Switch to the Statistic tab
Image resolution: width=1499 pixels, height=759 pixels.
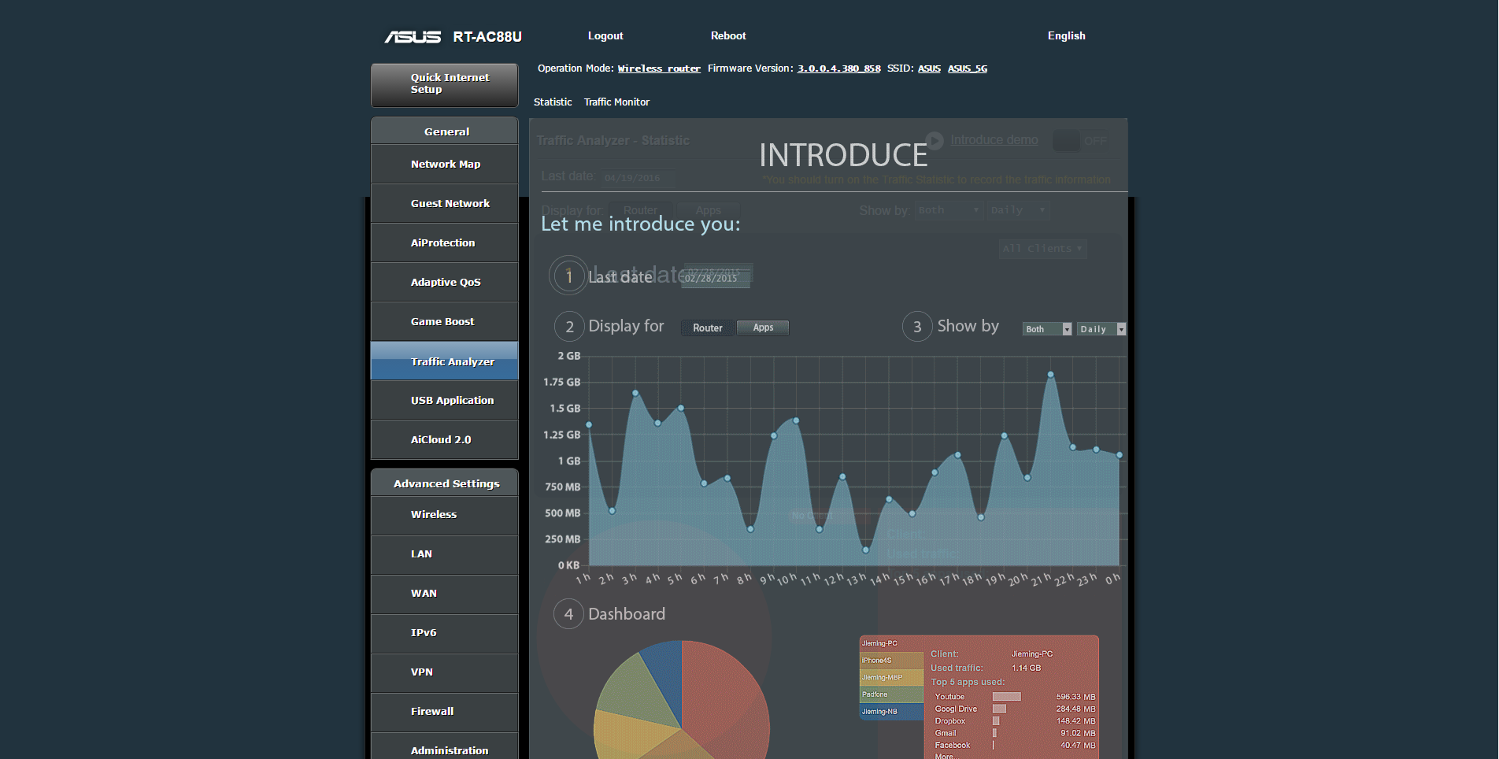(x=553, y=102)
